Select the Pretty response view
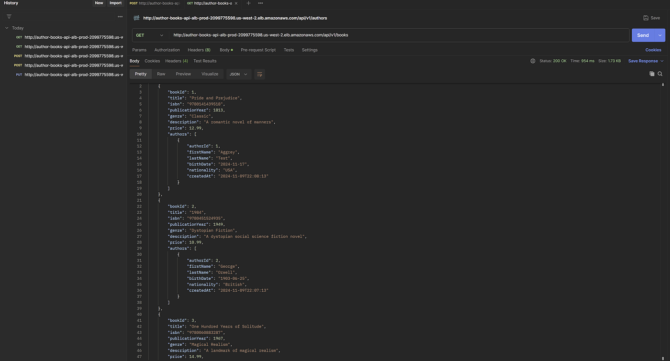670x361 pixels. pyautogui.click(x=141, y=74)
